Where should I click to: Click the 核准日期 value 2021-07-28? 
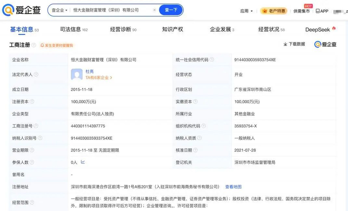(245, 150)
